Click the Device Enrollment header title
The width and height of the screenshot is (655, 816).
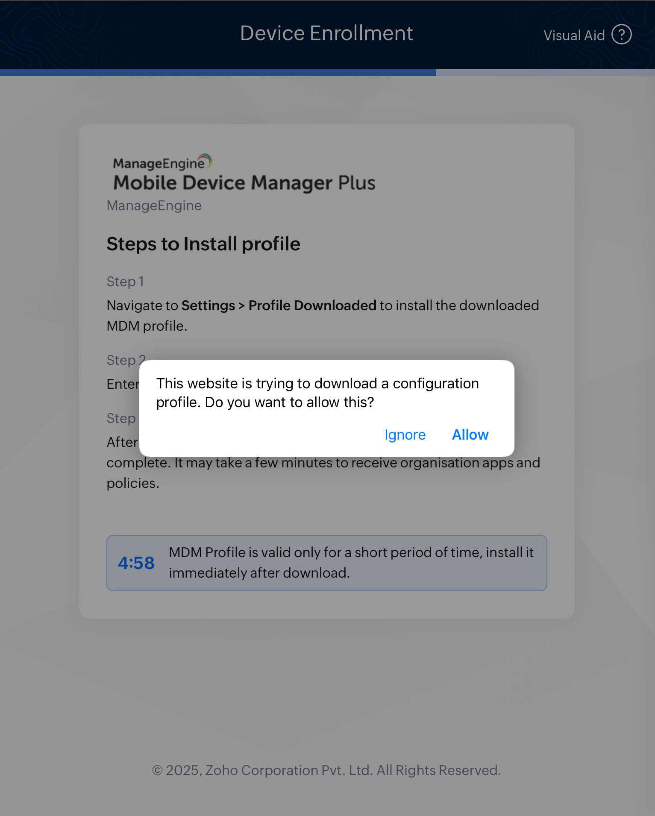326,33
